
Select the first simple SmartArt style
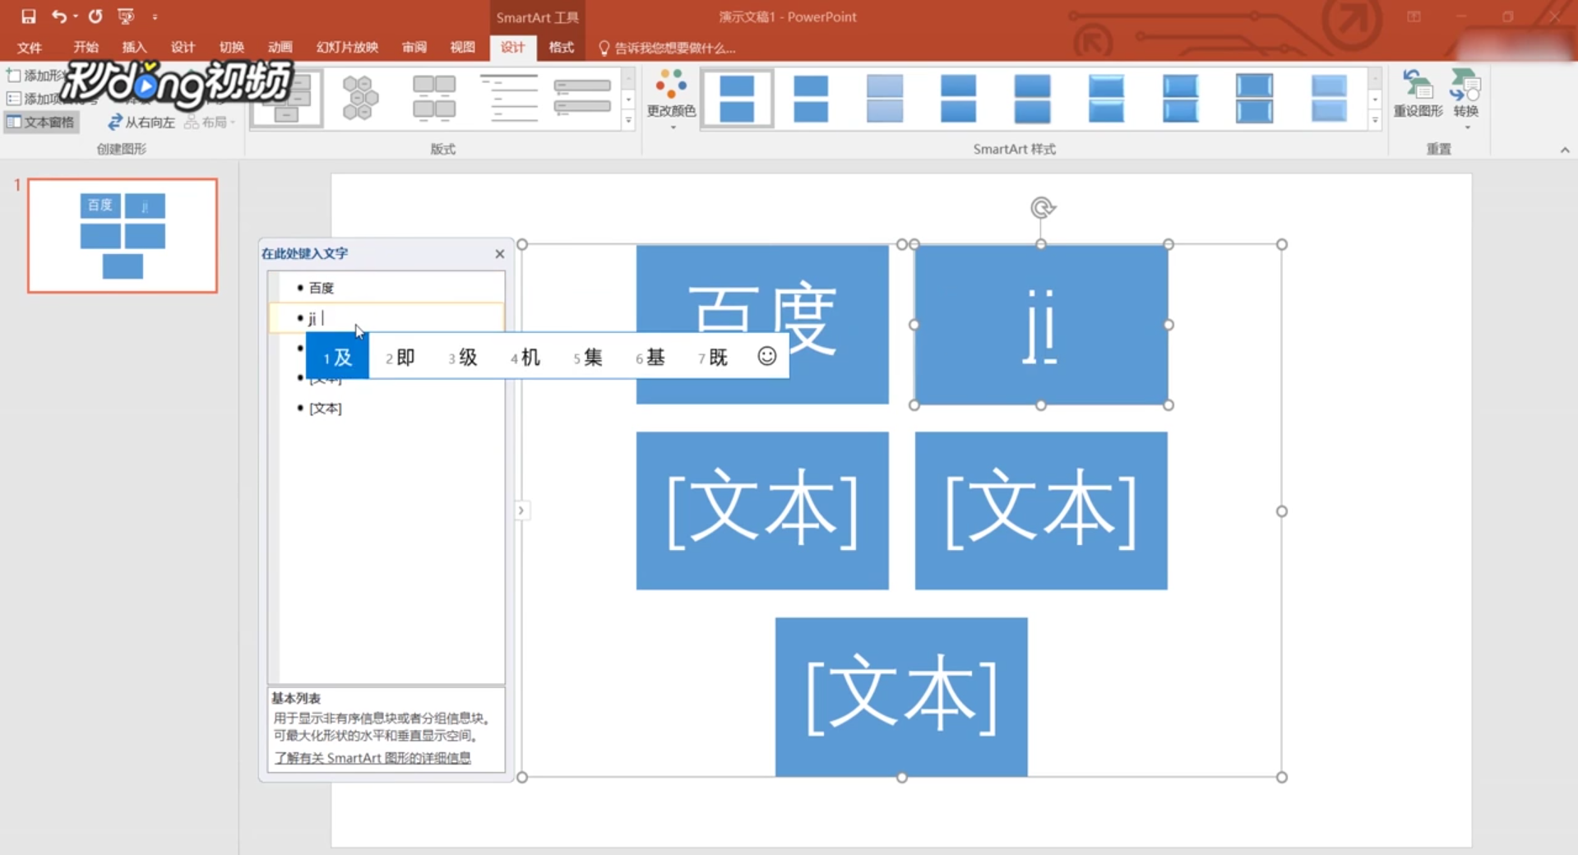point(737,98)
